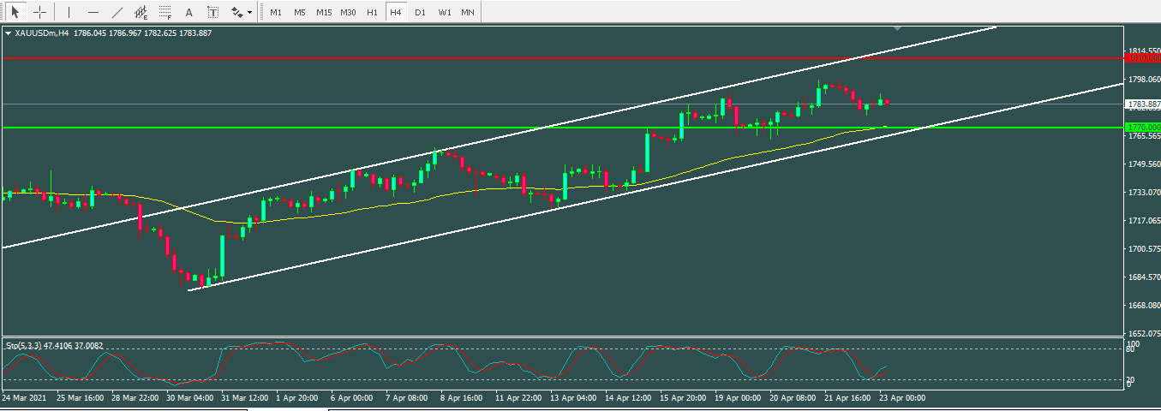Select the Fibonacci retracement tool
The height and width of the screenshot is (411, 1161).
(x=165, y=13)
